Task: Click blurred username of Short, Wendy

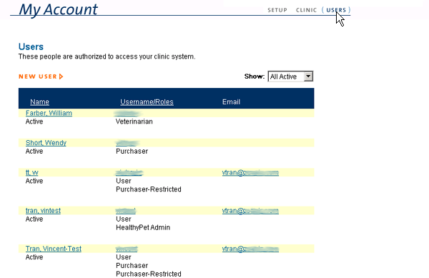Action: click(x=127, y=143)
